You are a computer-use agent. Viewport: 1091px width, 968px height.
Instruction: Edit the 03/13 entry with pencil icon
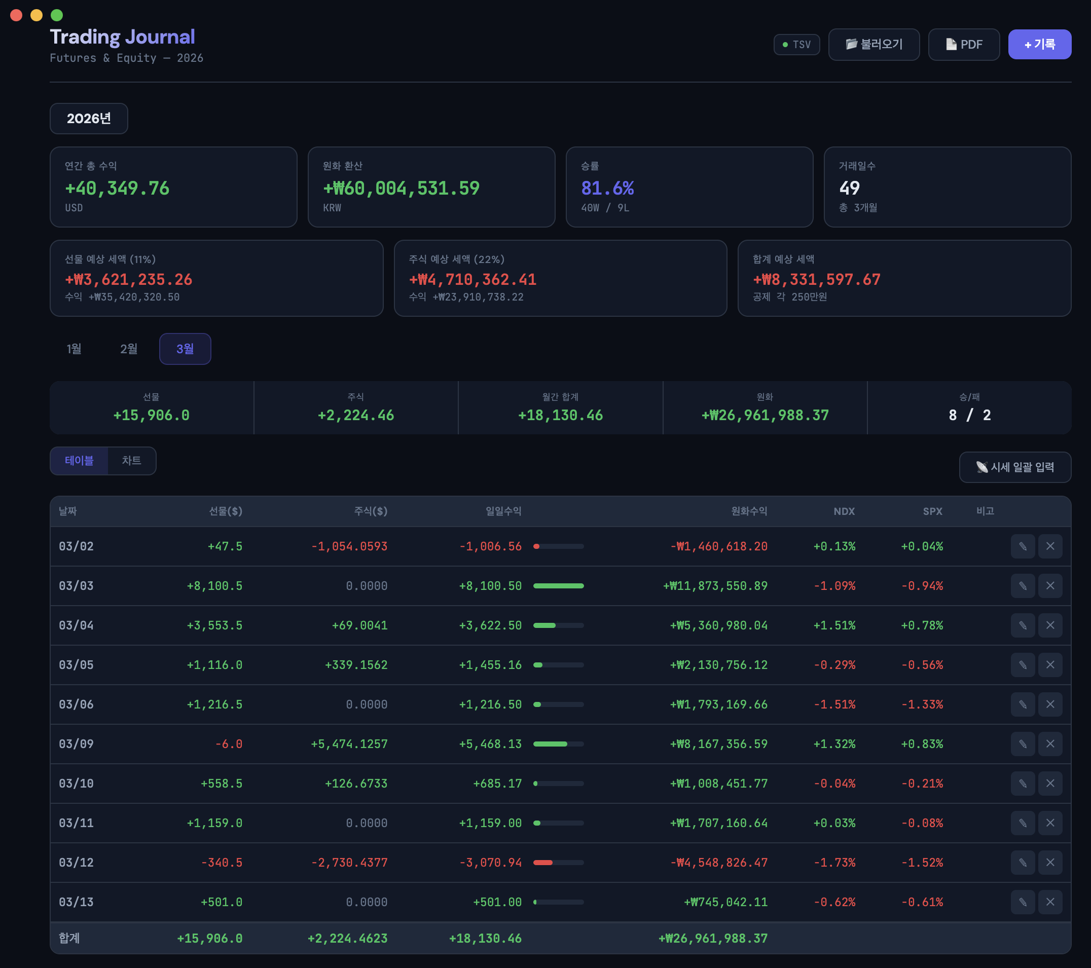click(1022, 901)
